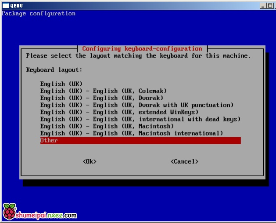Select UK international with dead keys
Viewport: 276px width, 223px height.
(140, 119)
